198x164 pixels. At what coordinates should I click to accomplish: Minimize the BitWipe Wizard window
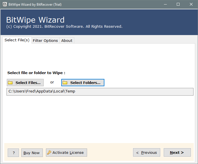(x=165, y=5)
